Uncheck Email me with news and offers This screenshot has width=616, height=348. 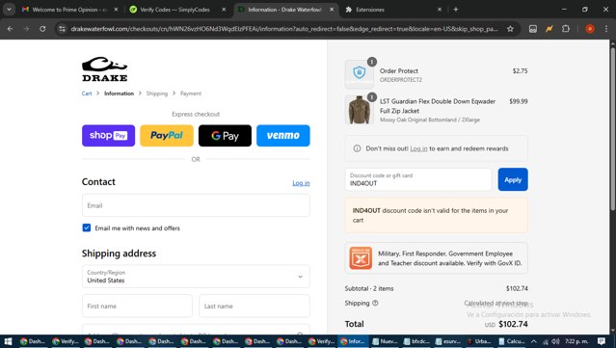pyautogui.click(x=87, y=228)
